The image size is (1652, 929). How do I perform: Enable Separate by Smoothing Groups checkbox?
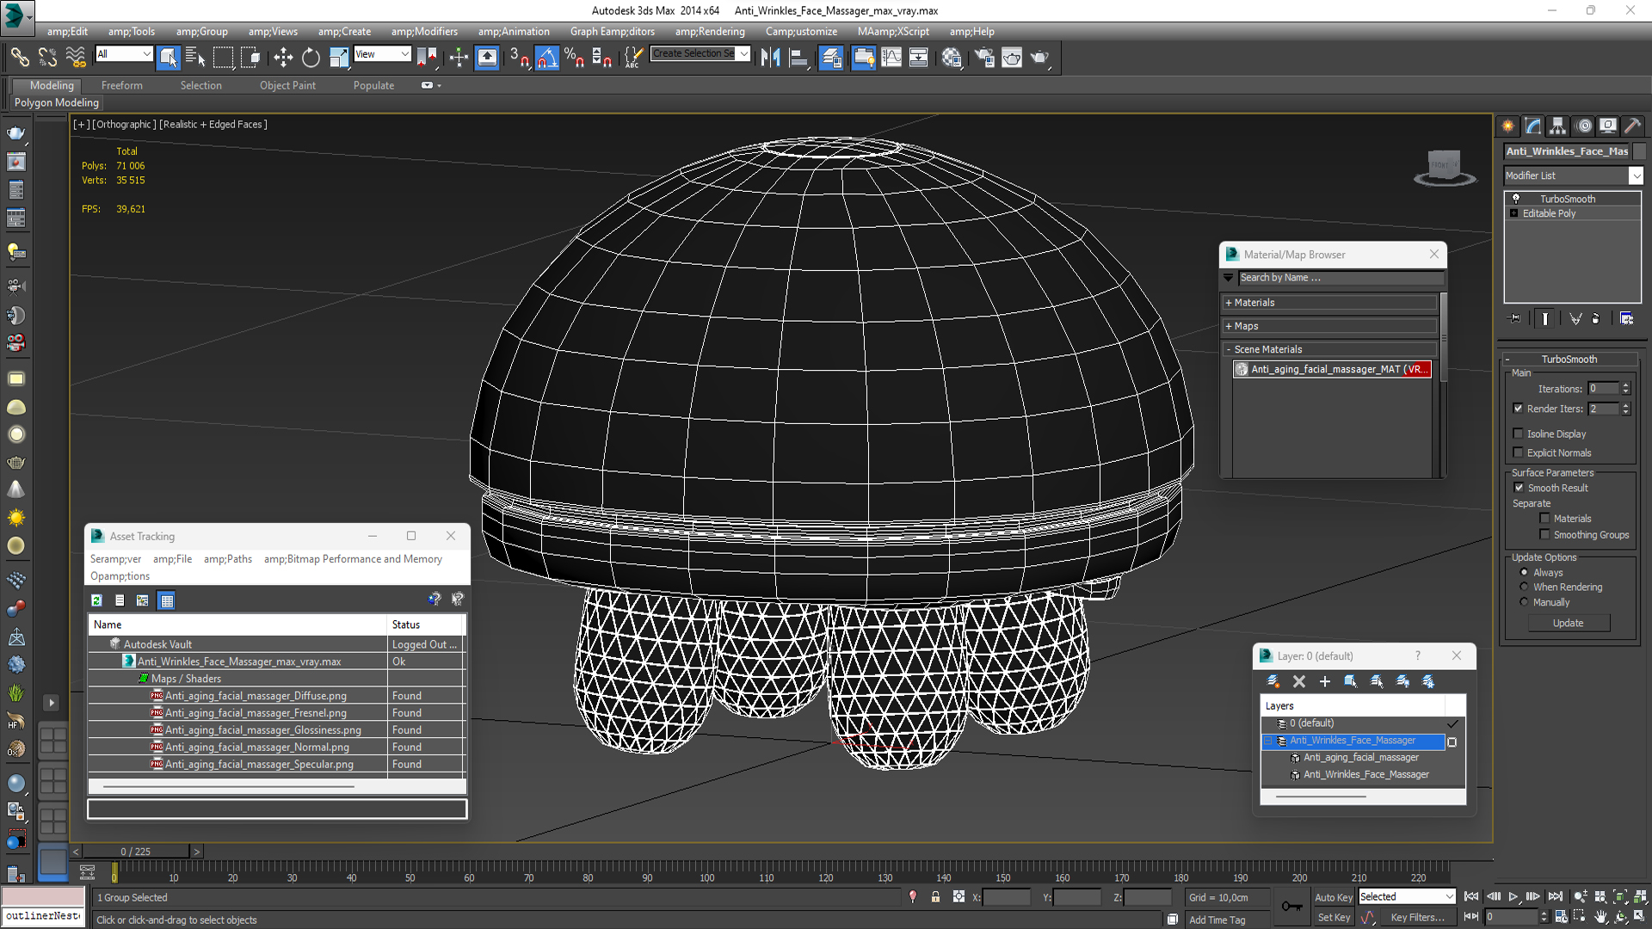click(x=1544, y=535)
